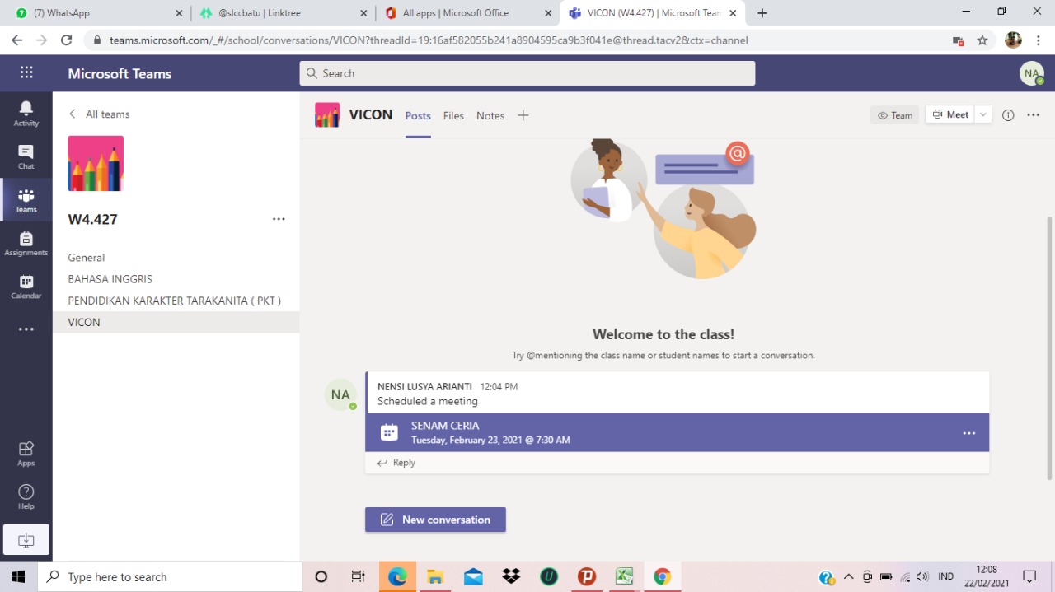Open the Windows Start menu
The height and width of the screenshot is (592, 1055).
[18, 577]
